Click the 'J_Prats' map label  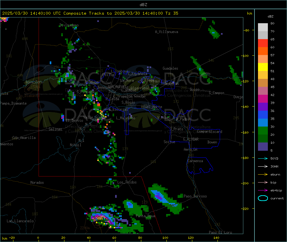point(176,129)
